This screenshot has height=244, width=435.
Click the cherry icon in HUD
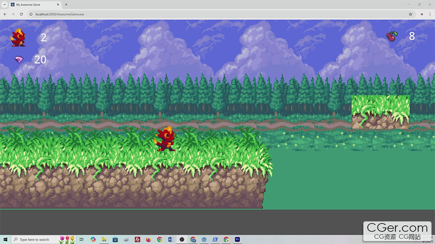[x=391, y=36]
